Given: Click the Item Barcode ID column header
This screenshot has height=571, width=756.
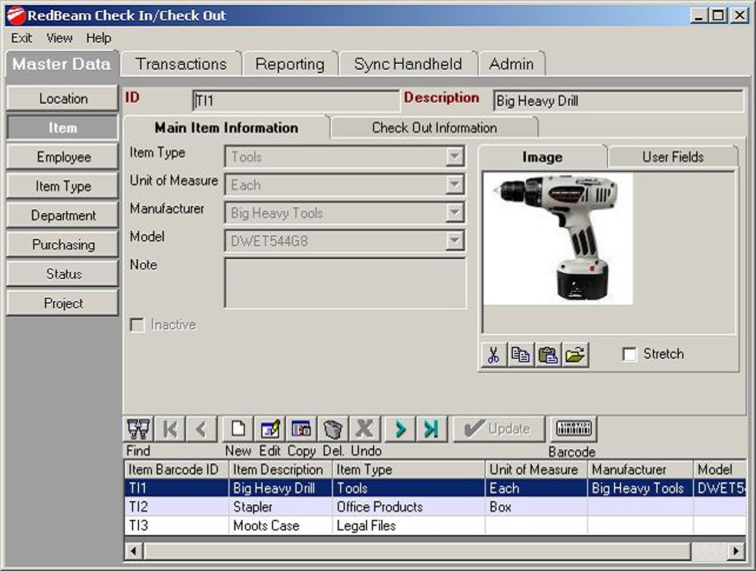Looking at the screenshot, I should (x=177, y=470).
